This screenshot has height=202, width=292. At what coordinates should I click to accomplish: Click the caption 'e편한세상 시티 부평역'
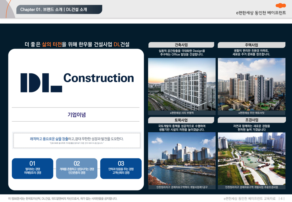[x=182, y=113]
